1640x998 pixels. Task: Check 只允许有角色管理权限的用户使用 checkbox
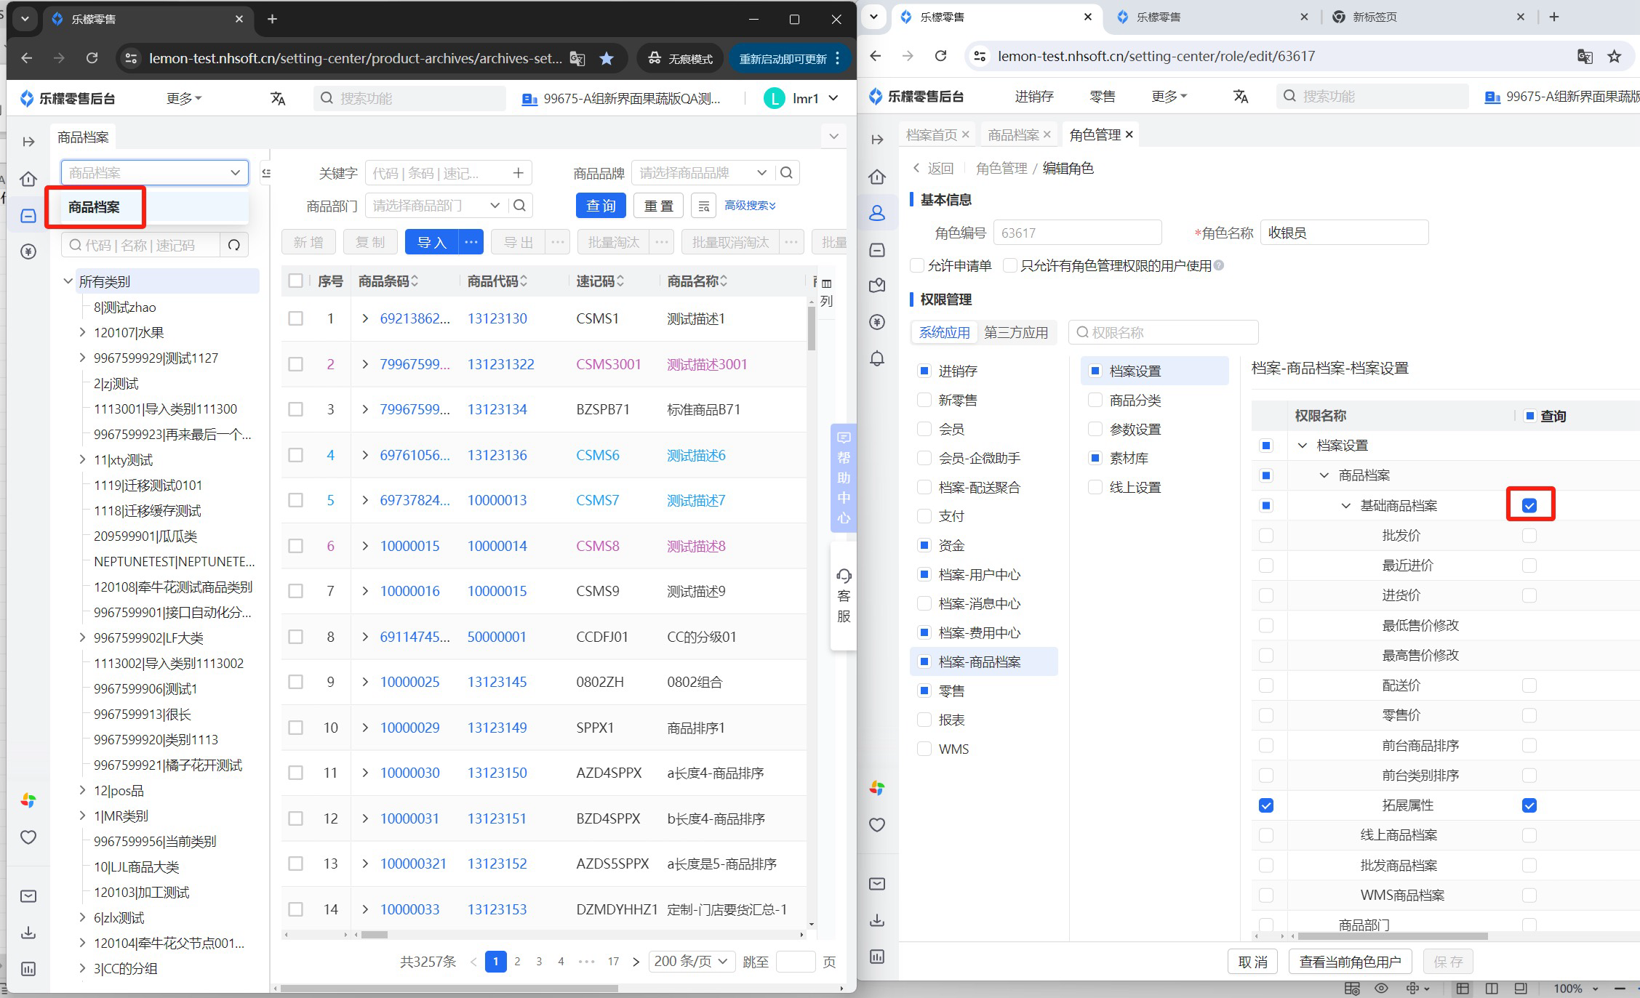[x=1009, y=265]
